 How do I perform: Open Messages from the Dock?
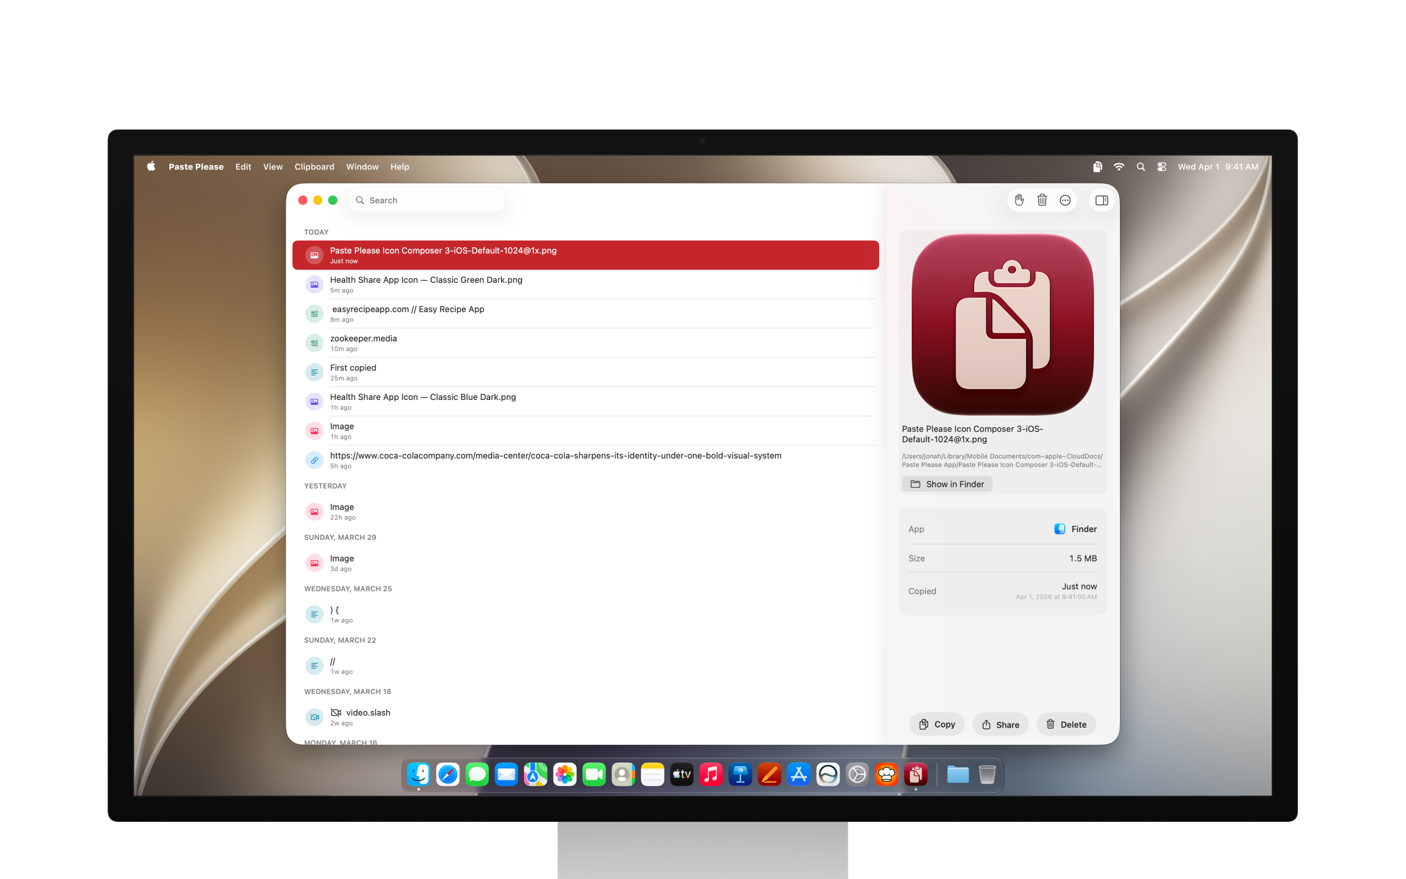pyautogui.click(x=477, y=774)
